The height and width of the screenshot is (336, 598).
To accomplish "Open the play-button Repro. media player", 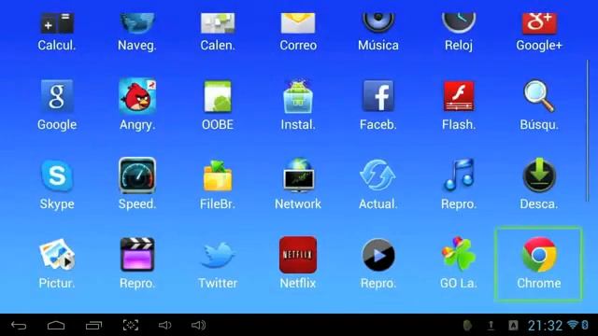I will pos(378,263).
